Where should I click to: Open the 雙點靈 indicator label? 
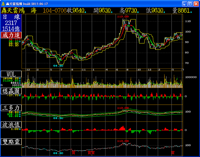[11, 142]
